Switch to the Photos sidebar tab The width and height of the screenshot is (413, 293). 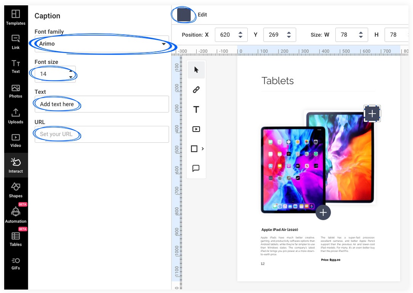(x=16, y=91)
